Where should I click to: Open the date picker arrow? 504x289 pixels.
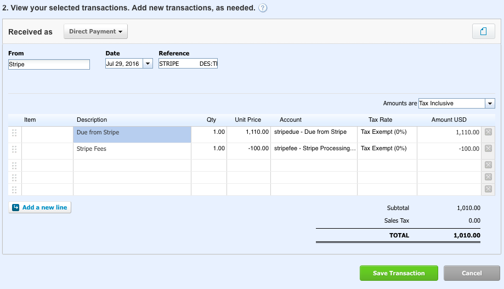[148, 63]
